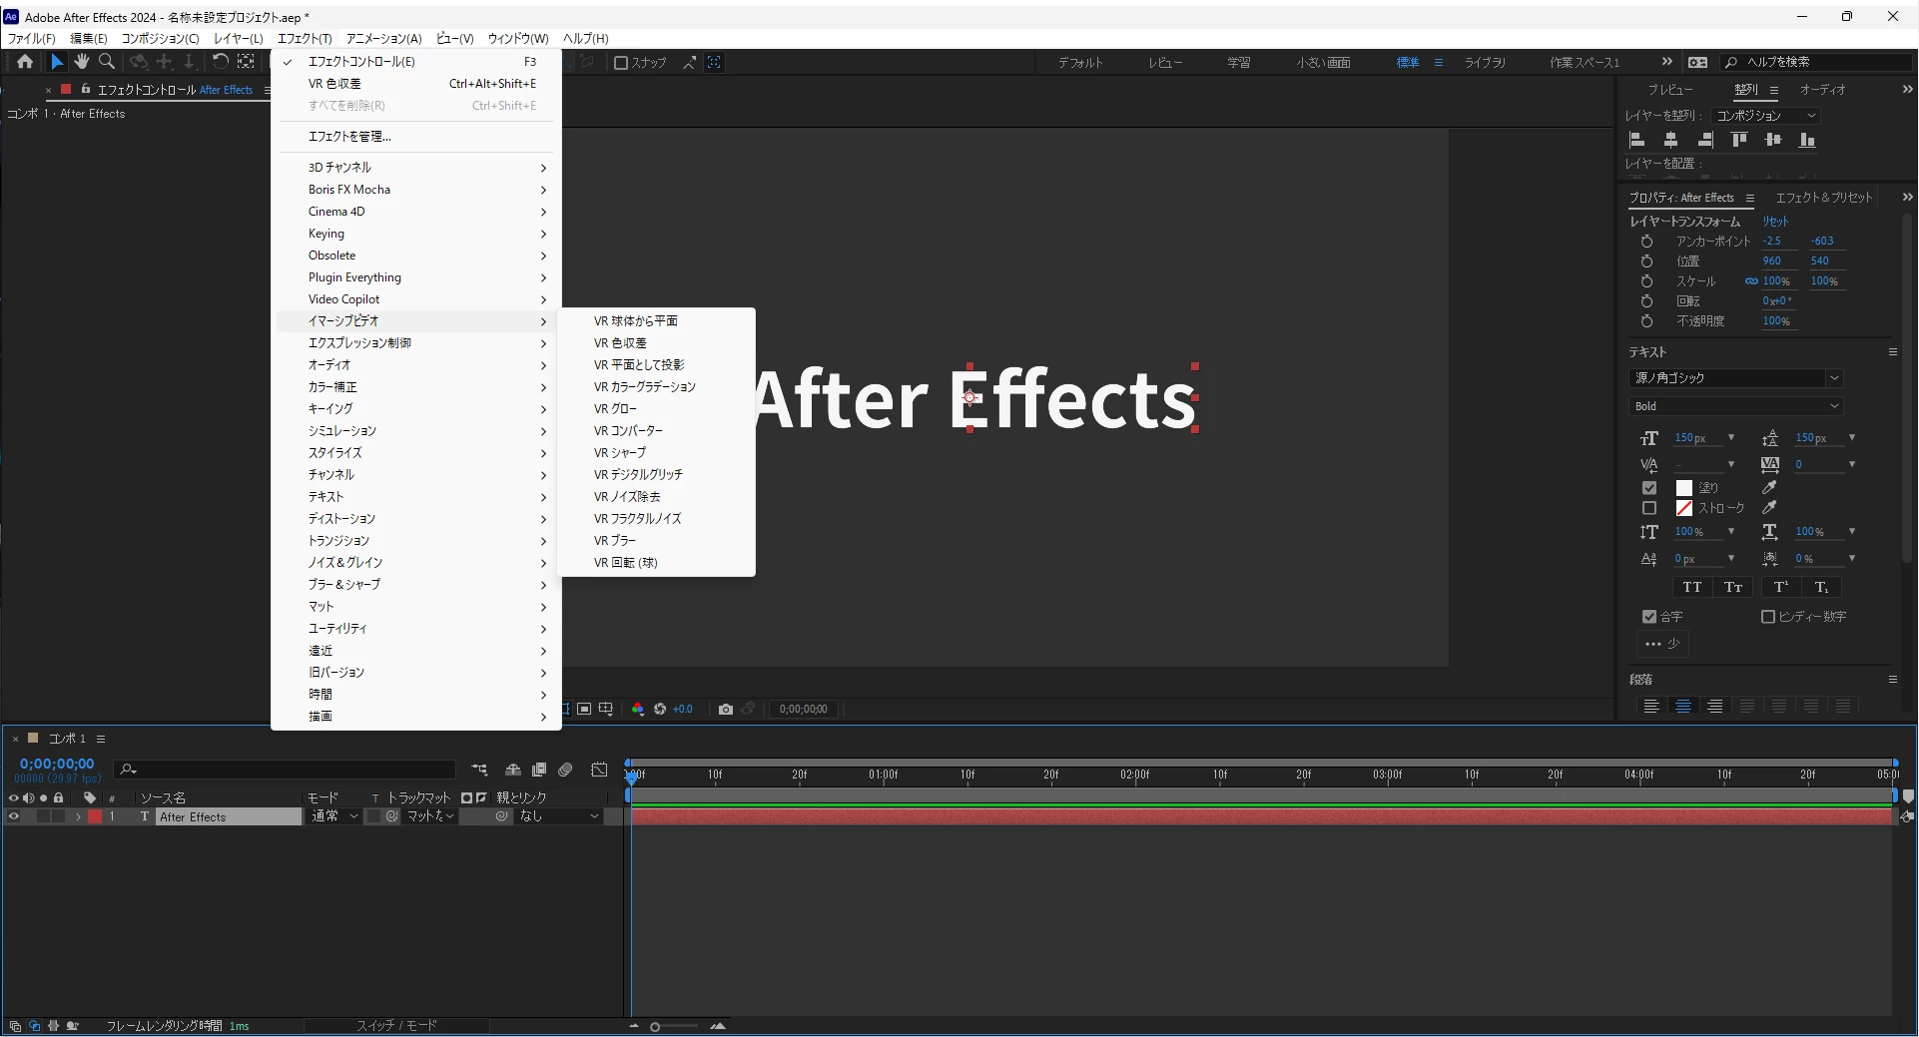Open the Bold font style dropdown

click(1735, 406)
